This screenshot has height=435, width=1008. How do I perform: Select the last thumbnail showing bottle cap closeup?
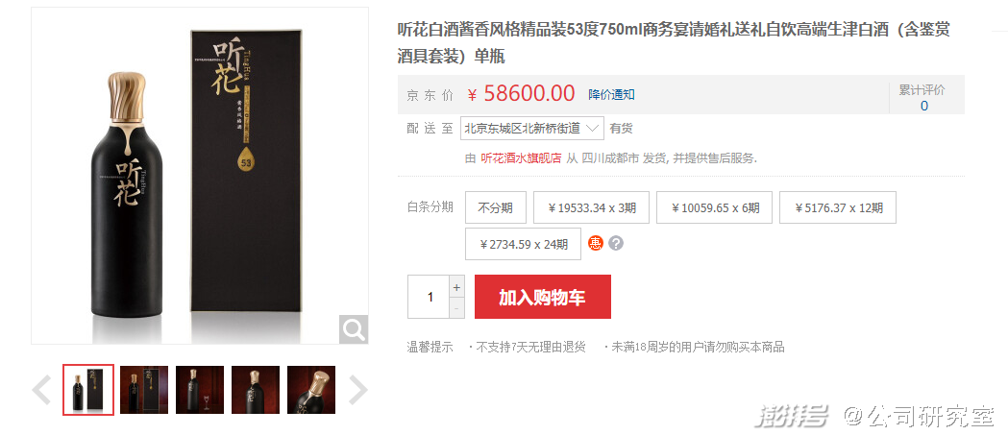311,389
